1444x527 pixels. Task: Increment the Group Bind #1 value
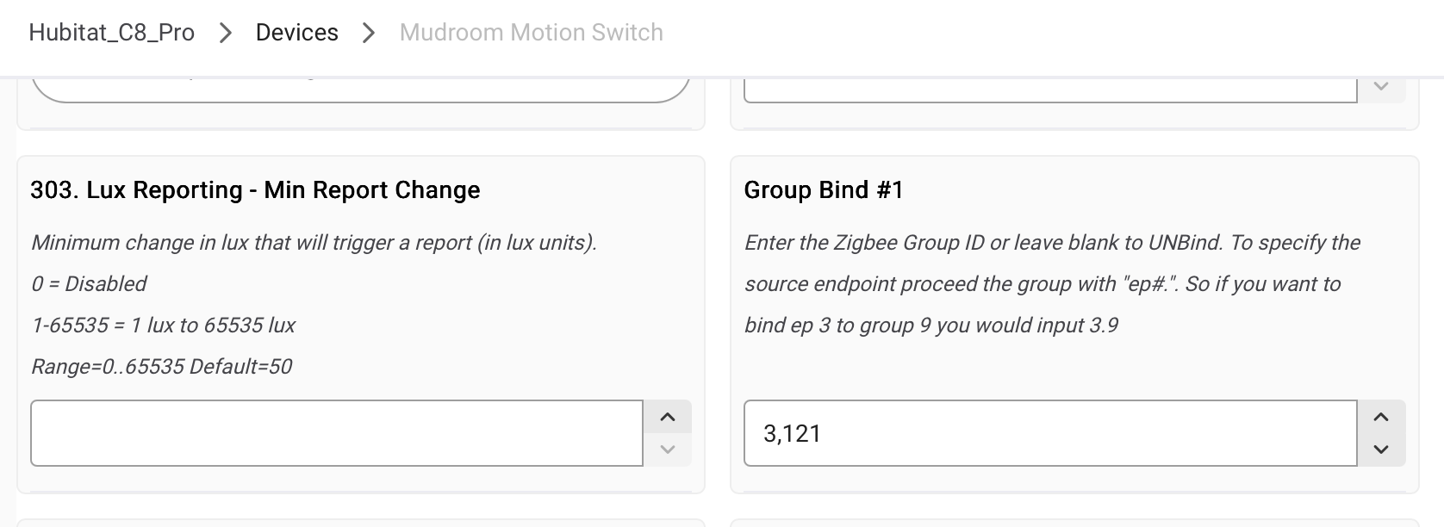[1381, 418]
